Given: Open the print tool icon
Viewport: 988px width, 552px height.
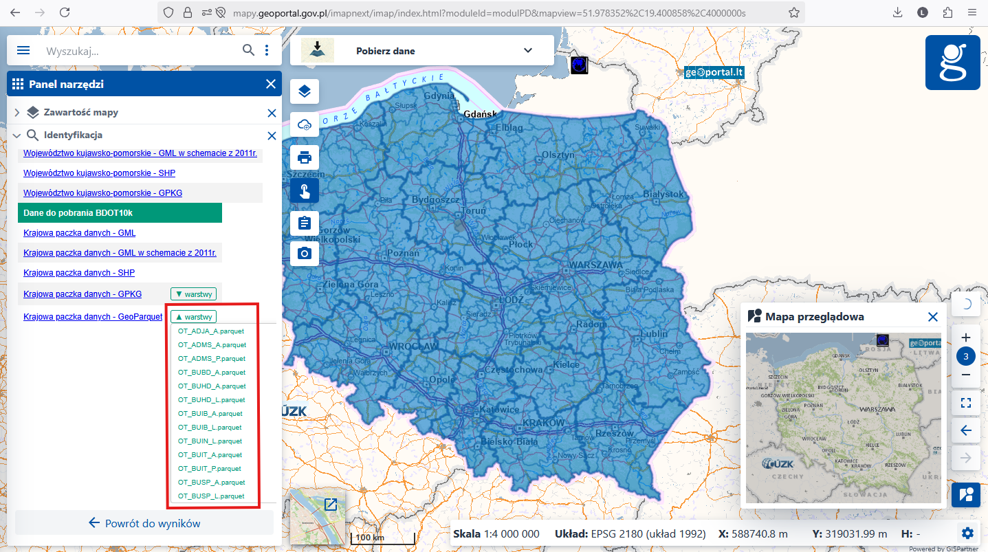Looking at the screenshot, I should pos(304,157).
